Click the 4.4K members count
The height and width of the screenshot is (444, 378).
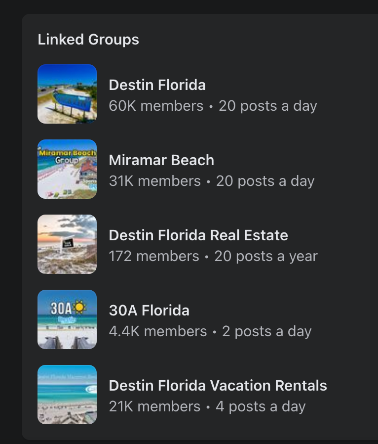pyautogui.click(x=158, y=331)
